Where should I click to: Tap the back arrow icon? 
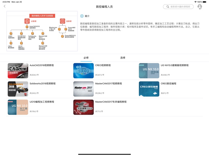point(4,6)
